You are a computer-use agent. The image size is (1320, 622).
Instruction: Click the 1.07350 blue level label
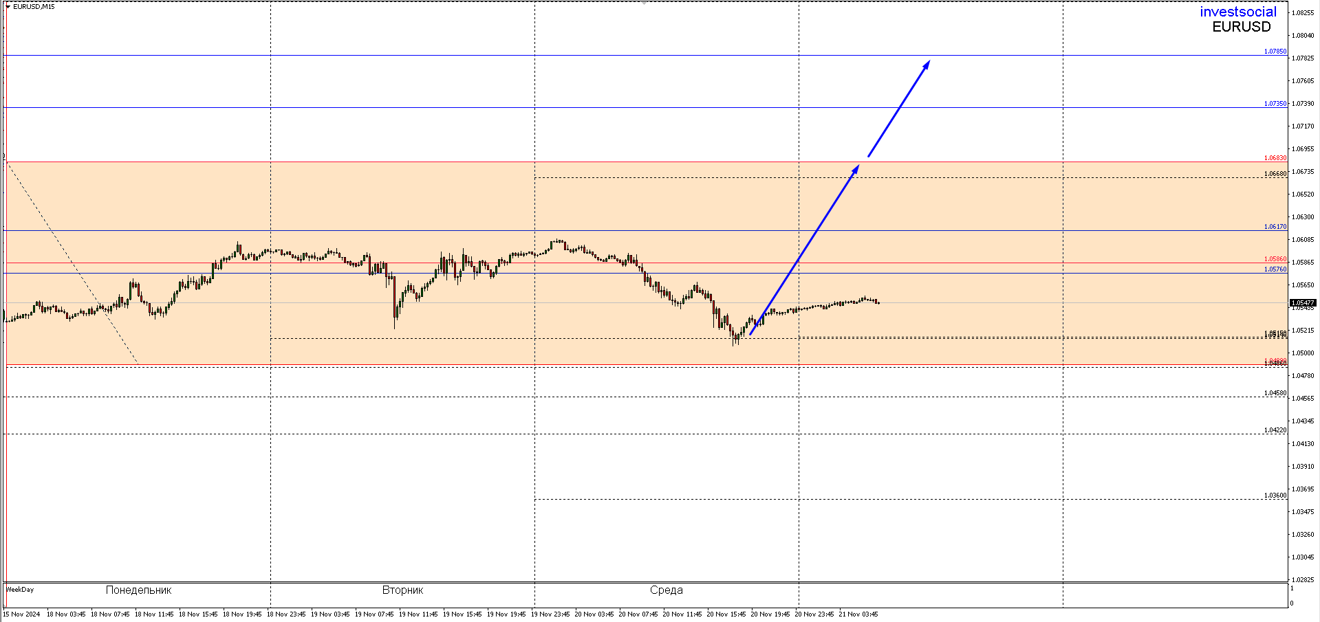click(1275, 104)
